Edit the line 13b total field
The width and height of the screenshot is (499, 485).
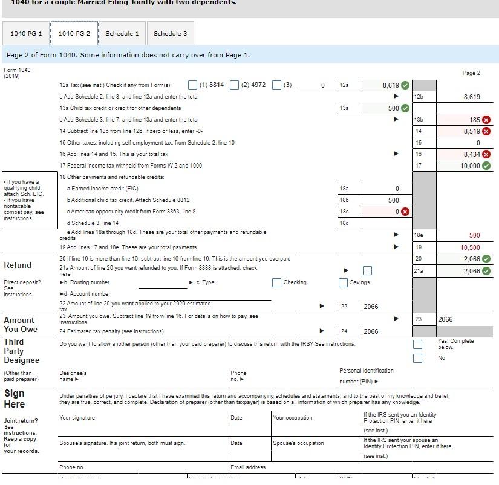465,120
